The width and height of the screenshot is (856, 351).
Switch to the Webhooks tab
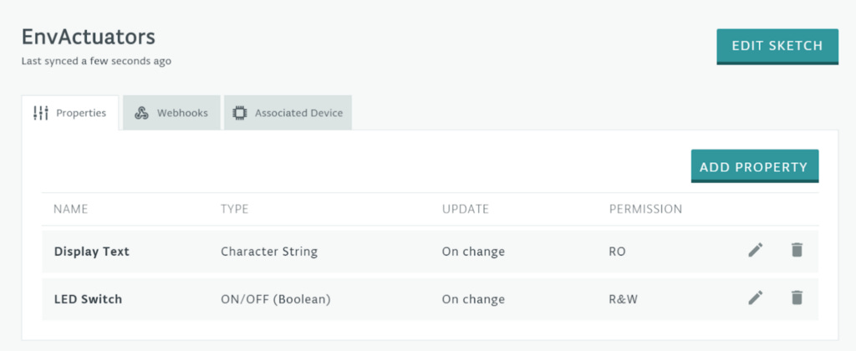click(x=171, y=113)
